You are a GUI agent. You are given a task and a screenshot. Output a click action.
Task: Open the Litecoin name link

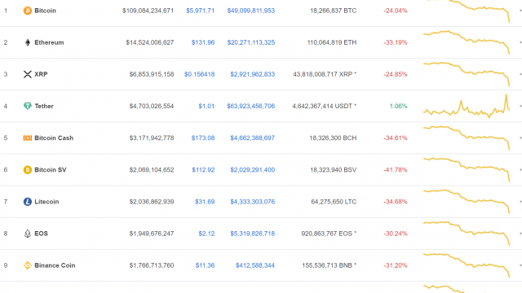click(46, 202)
